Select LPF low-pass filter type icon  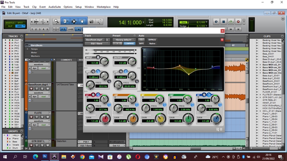pos(126,71)
